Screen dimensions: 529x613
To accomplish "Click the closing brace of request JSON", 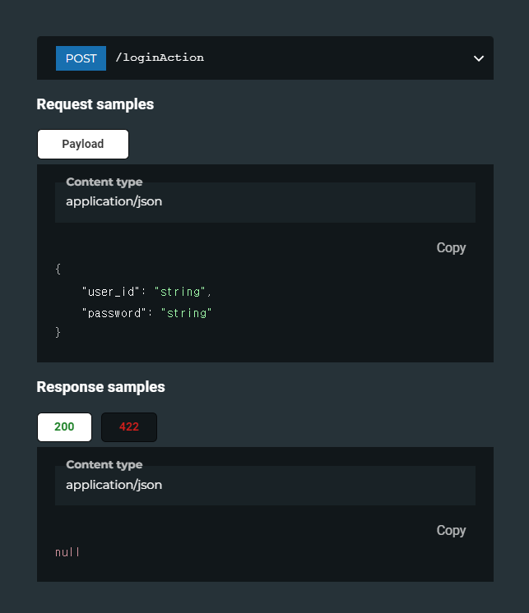I will (x=58, y=332).
